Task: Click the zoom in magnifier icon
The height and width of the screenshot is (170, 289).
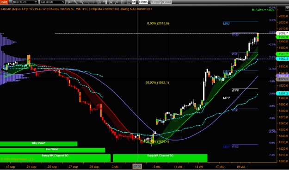Action: pos(81,2)
